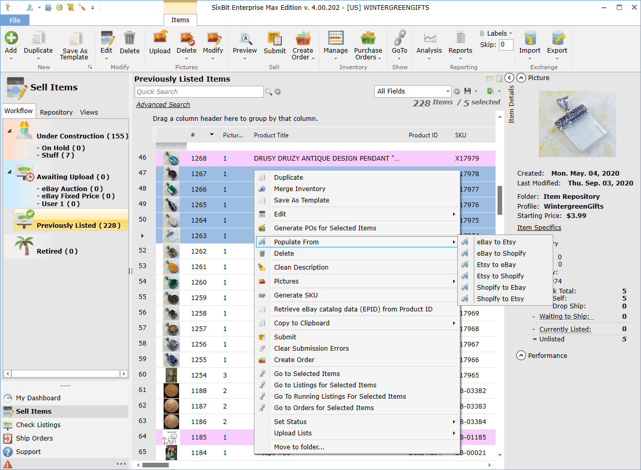
Task: Collapse the Picture section in Item Details
Action: [521, 78]
